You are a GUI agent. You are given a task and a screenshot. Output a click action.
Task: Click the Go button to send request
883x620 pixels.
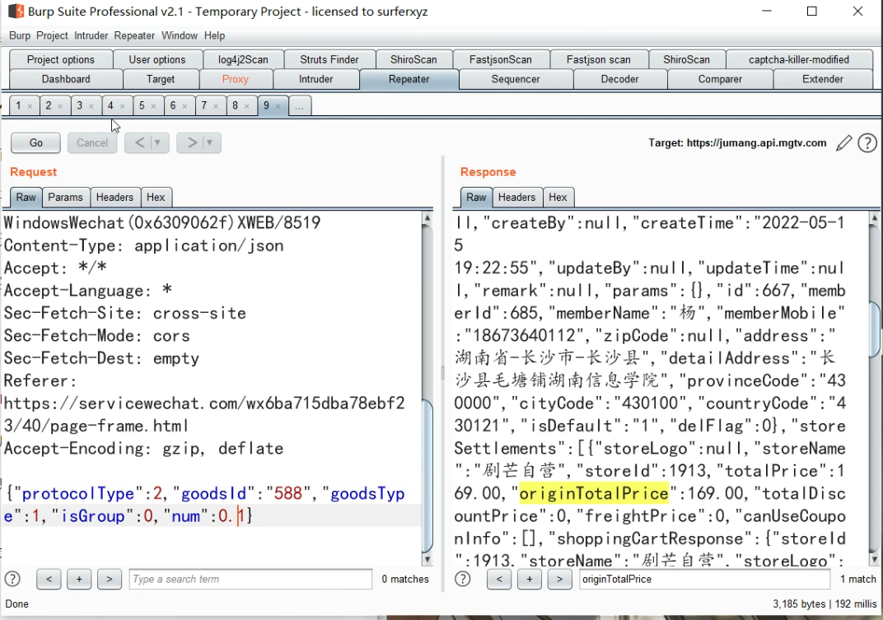[x=36, y=143]
